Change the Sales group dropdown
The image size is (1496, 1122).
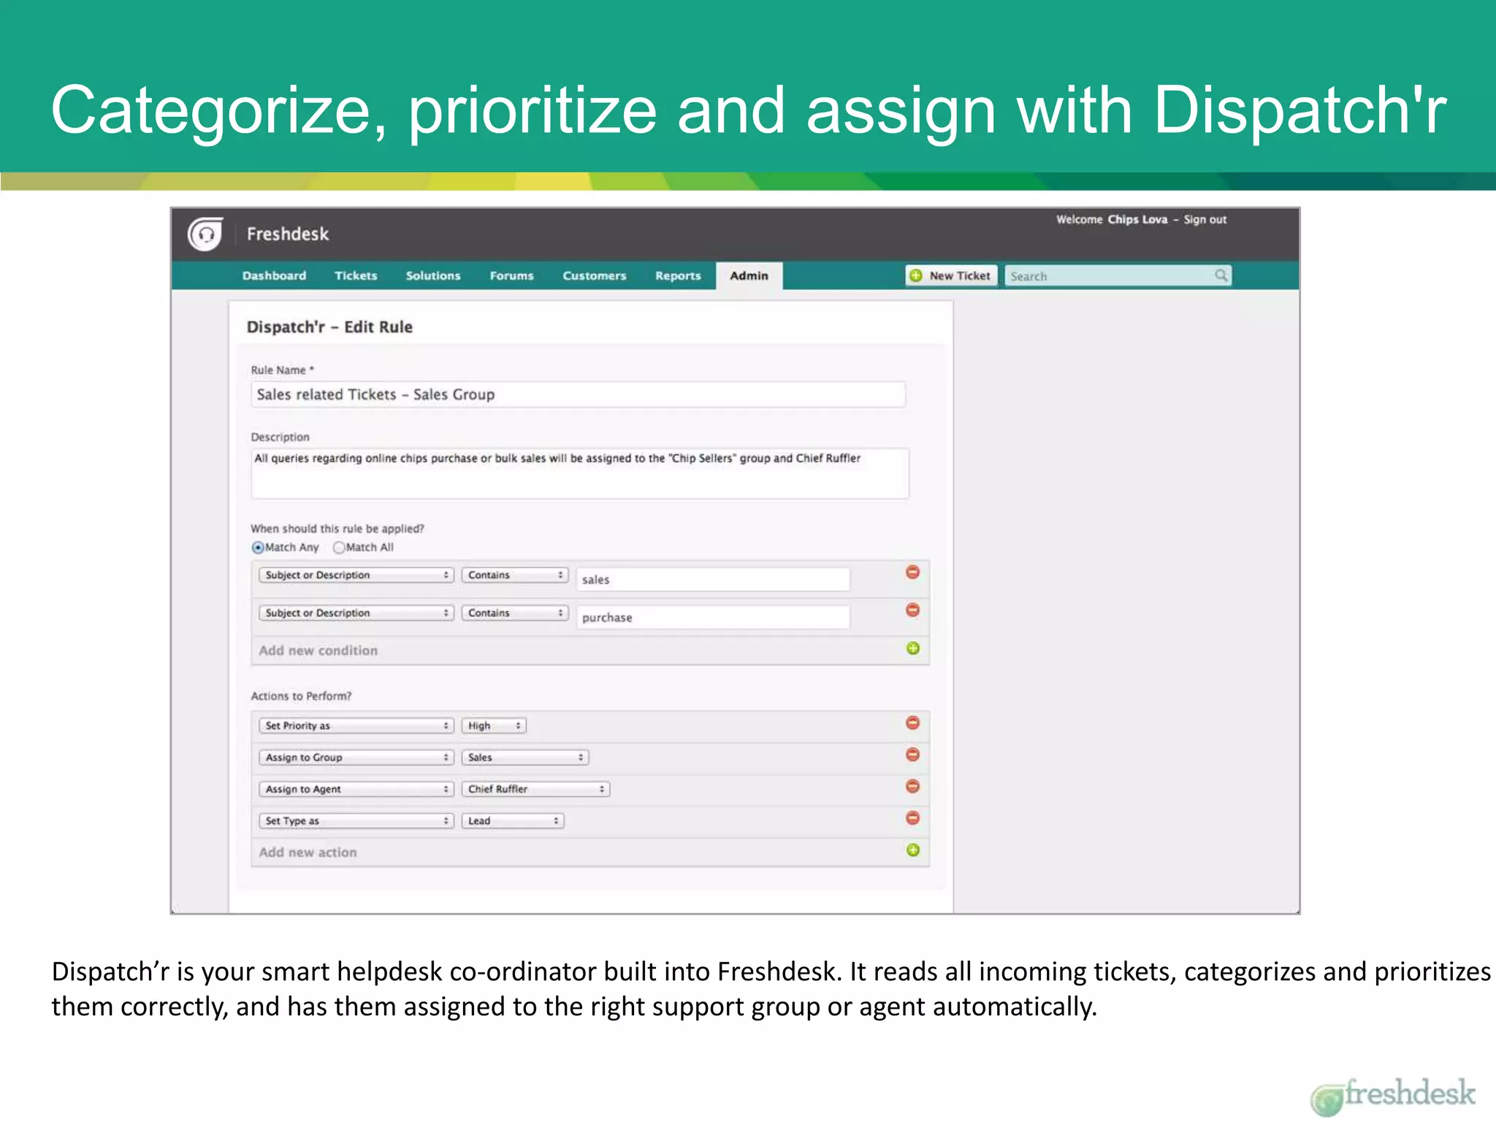coord(525,757)
